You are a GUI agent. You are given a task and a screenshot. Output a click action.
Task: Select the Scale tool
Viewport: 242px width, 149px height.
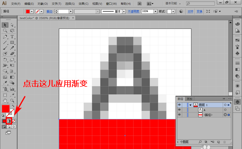pyautogui.click(x=12, y=60)
